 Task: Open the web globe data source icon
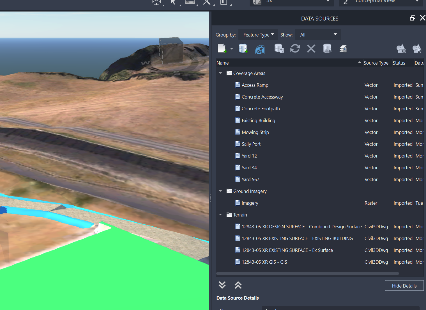[260, 49]
